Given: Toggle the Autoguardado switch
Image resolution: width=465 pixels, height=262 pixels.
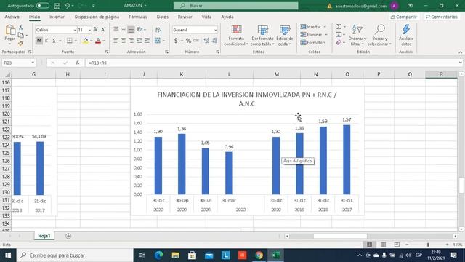Looking at the screenshot, I should [43, 6].
